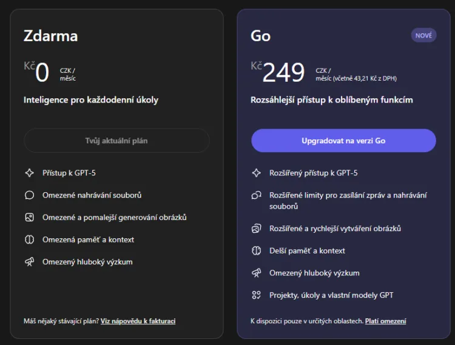Click the feature text Omezená paměť a kontext
The height and width of the screenshot is (345, 455).
click(88, 239)
